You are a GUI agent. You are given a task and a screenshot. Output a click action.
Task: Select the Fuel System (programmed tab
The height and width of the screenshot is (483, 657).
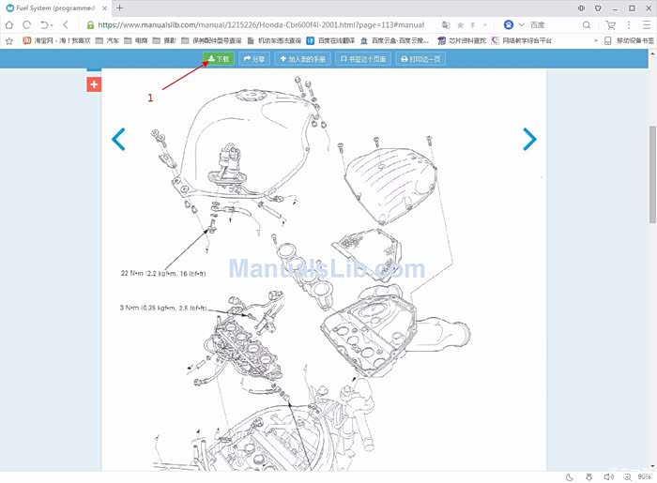(55, 8)
